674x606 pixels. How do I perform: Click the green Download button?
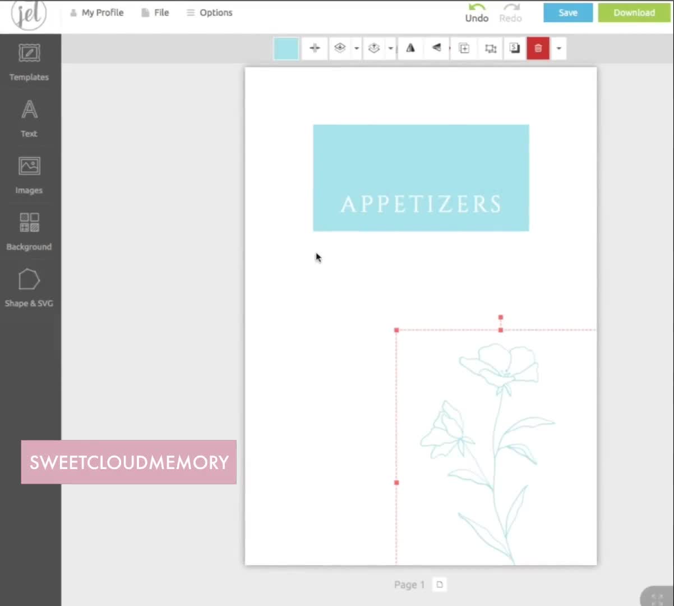634,12
